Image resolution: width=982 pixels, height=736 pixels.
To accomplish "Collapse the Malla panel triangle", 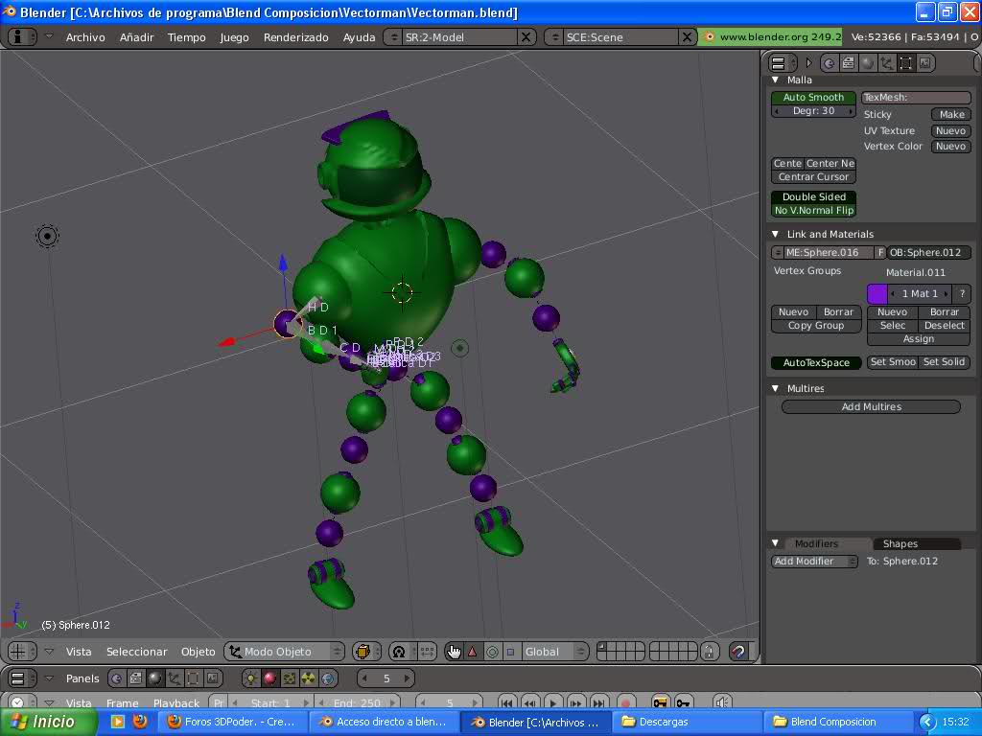I will [x=775, y=80].
